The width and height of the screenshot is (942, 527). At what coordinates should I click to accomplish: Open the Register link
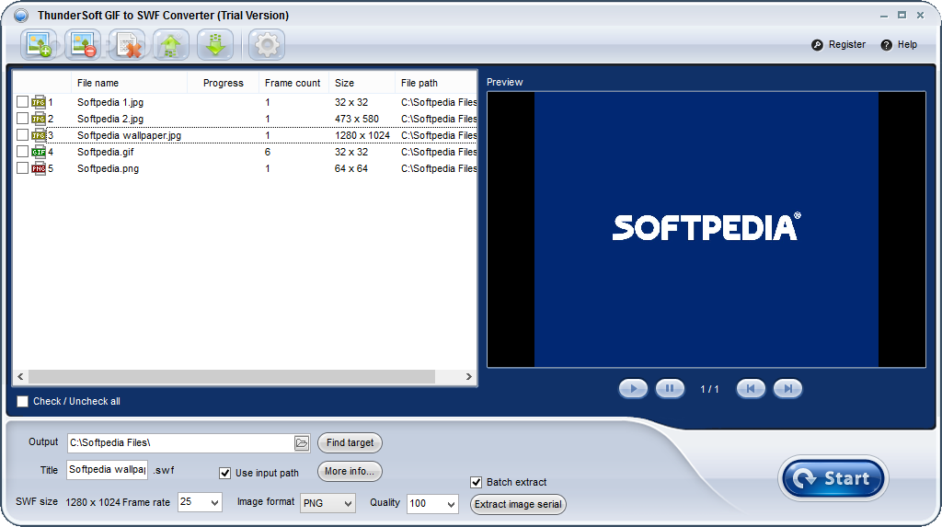click(847, 45)
